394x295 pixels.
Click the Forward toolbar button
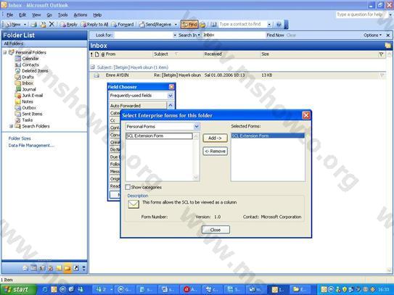click(123, 25)
